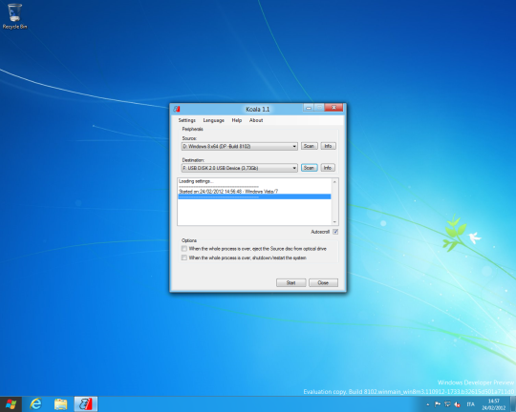Select the 'Loading settings...' log line
Viewport: 516px width, 412px height.
[255, 181]
